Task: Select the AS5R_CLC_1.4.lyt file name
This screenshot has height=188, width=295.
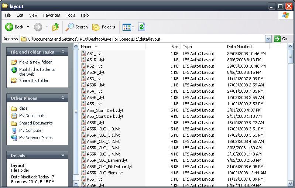Action: coord(103,154)
